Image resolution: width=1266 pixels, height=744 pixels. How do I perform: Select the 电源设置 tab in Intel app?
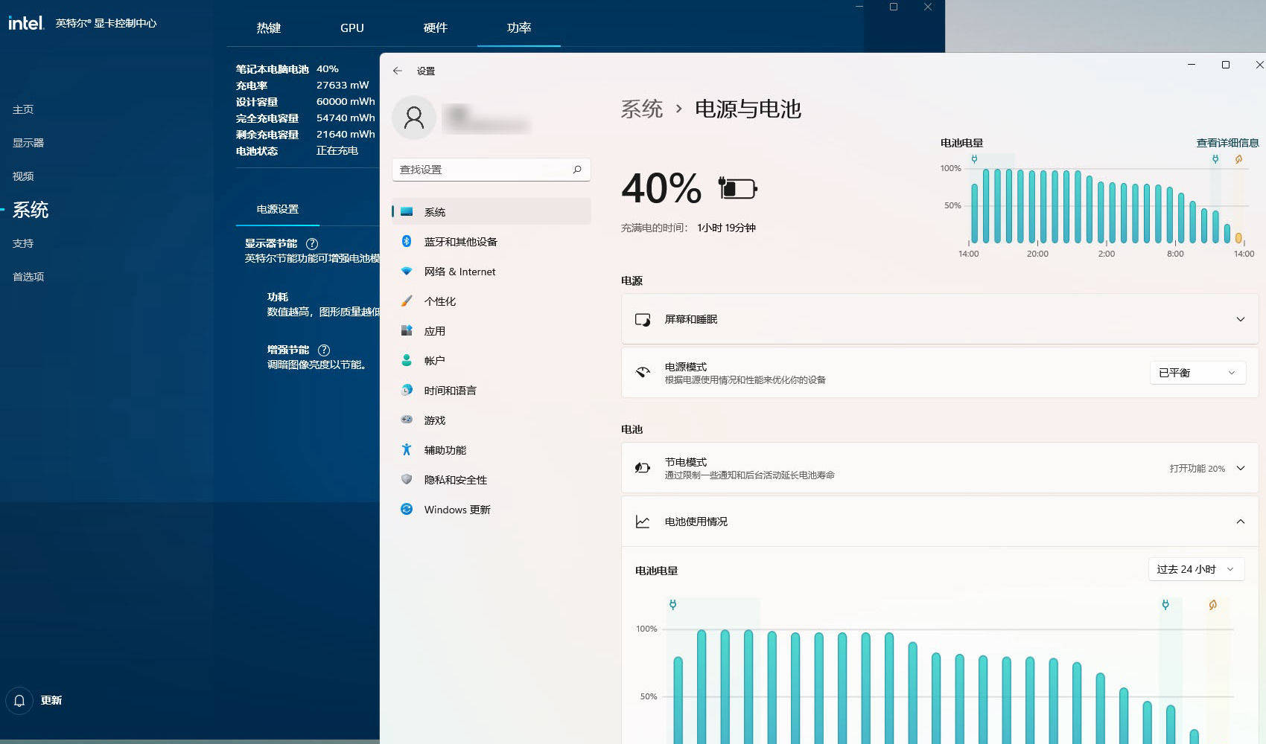278,209
